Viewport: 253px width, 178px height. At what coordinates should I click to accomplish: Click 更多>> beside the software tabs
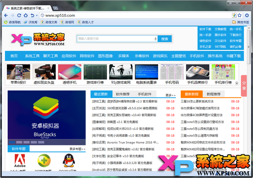[170, 95]
